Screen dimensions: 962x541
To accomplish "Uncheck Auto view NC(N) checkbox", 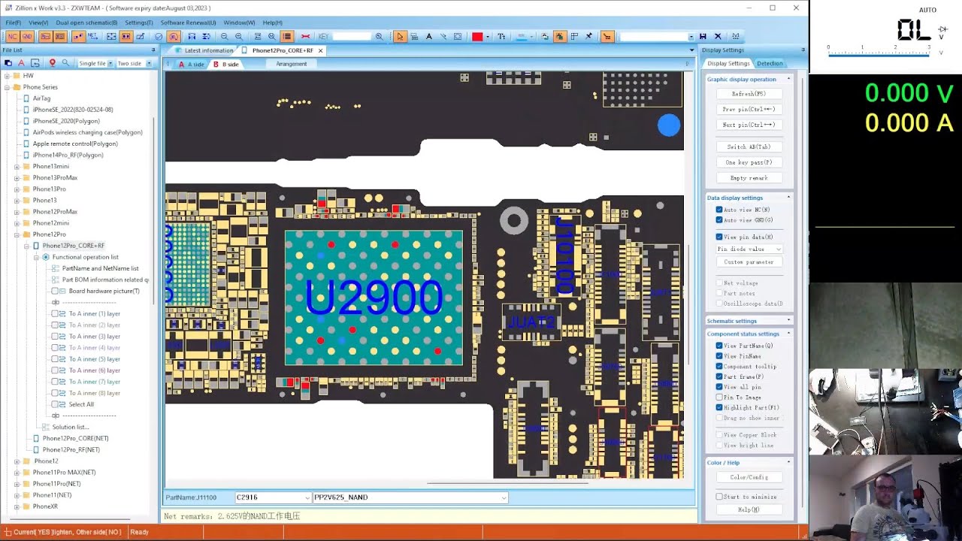I will pos(719,210).
